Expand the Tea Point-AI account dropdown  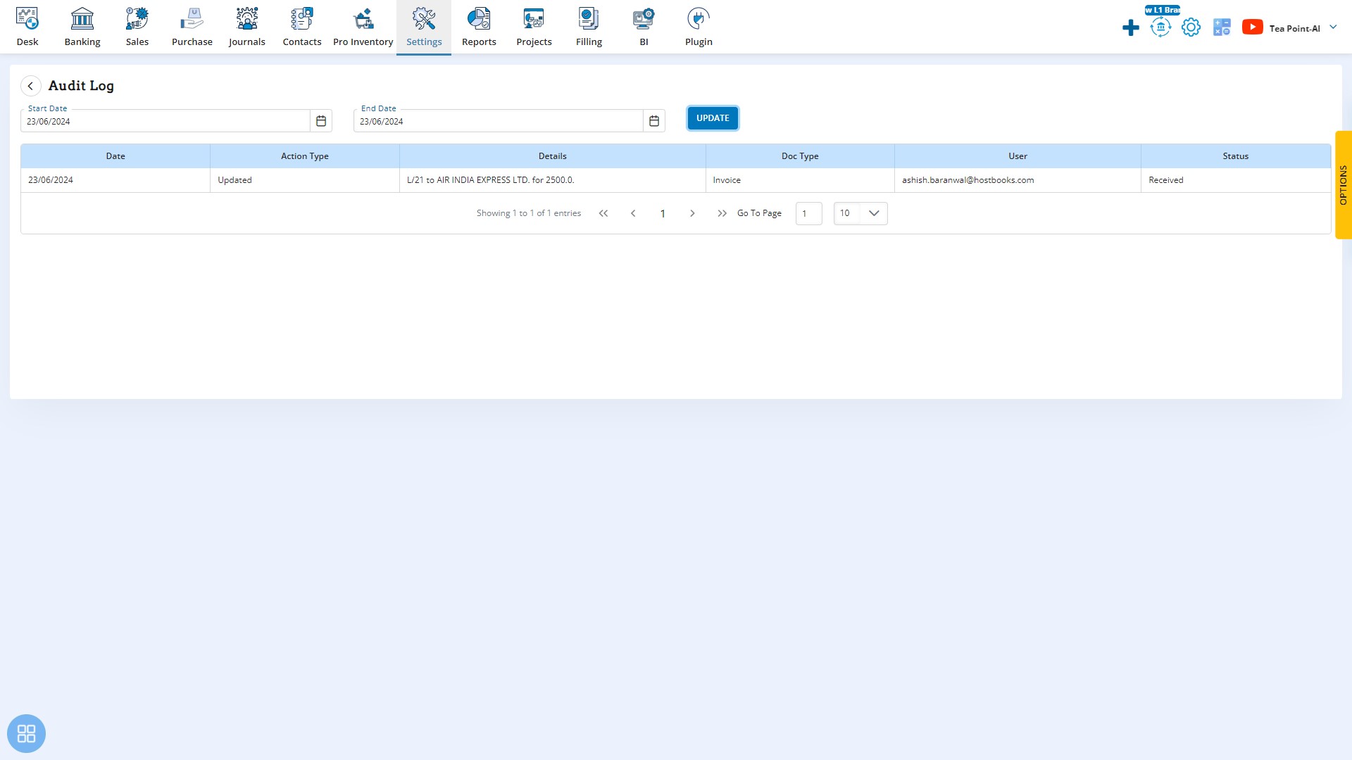1303,28
